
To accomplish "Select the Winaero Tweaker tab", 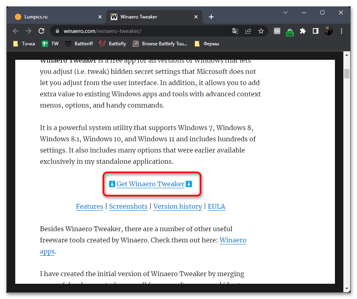I will pos(154,17).
